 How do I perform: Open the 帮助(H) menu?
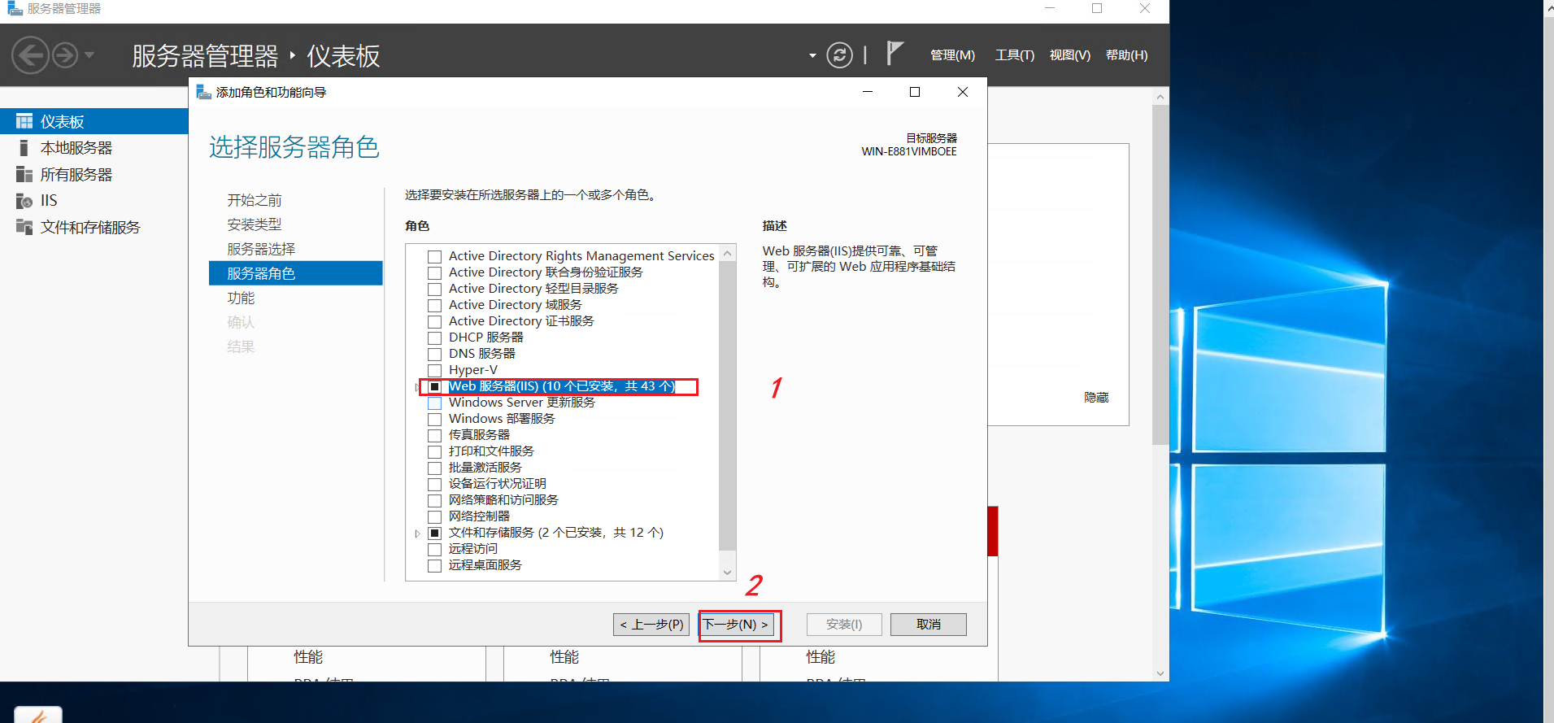tap(1127, 55)
